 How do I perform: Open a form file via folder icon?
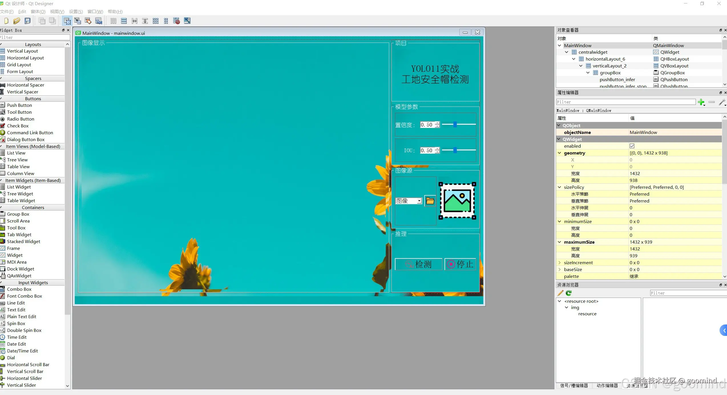click(x=17, y=21)
